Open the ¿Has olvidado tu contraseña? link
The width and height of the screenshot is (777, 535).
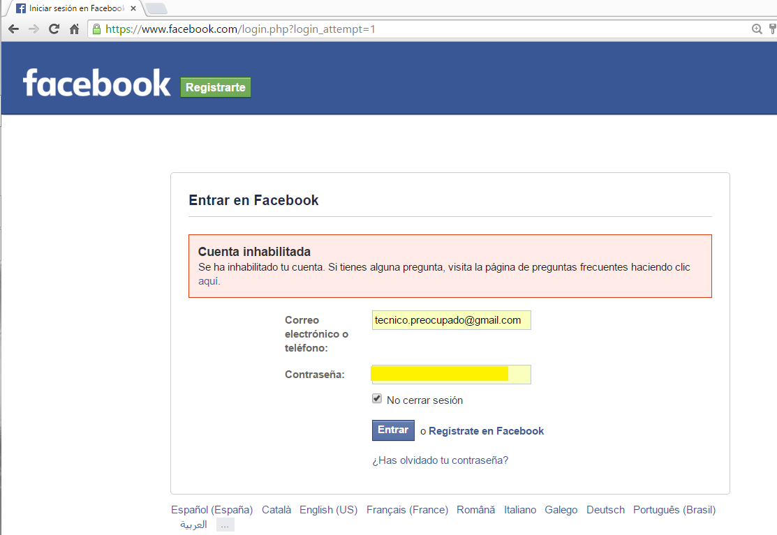point(440,460)
